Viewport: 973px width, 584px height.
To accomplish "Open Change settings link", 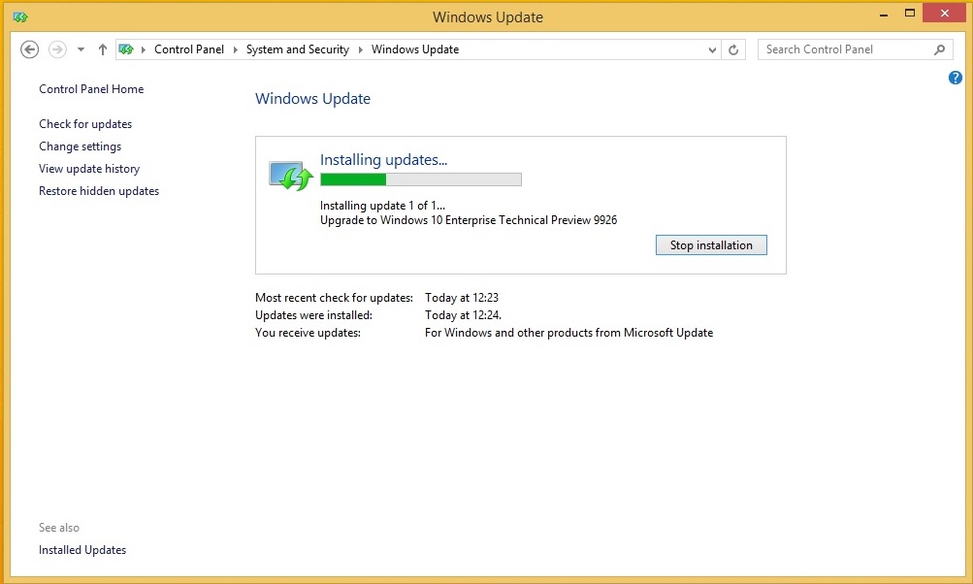I will tap(81, 146).
